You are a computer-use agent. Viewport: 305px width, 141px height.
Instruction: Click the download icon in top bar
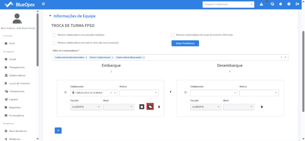click(261, 4)
